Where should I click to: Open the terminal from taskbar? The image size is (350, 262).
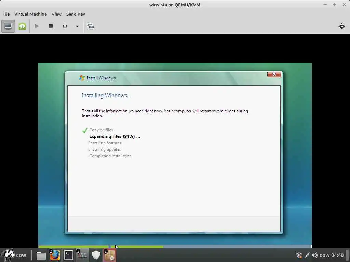click(68, 255)
